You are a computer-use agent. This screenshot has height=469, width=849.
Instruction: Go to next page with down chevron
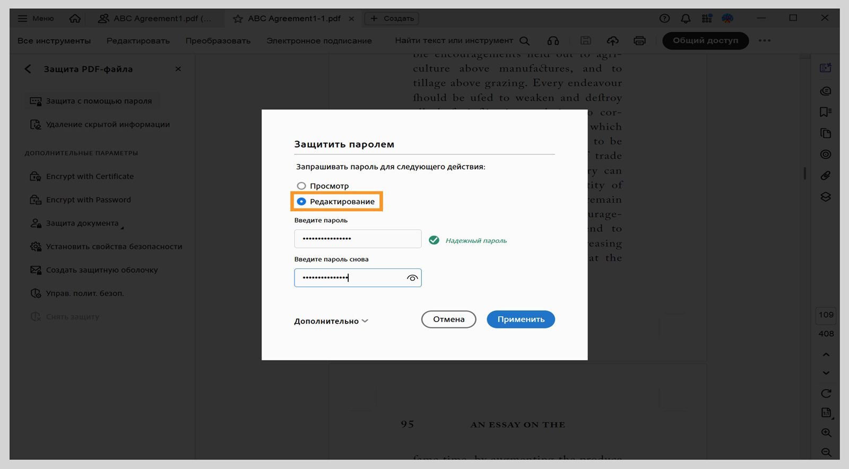826,373
